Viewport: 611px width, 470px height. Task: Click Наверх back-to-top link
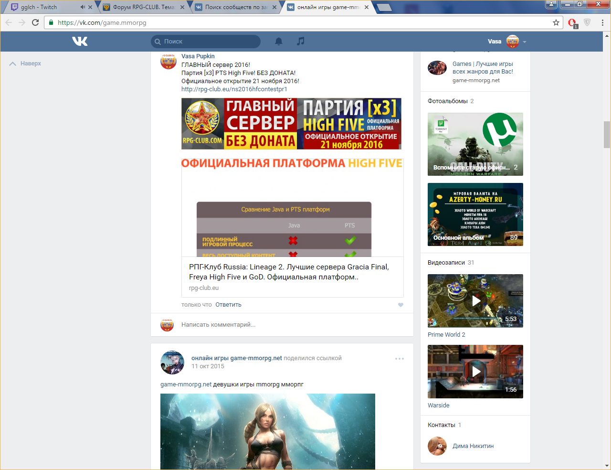(x=25, y=64)
